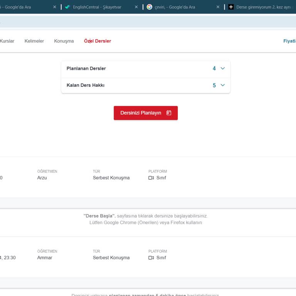Viewport: 296px width, 296px height.
Task: Click the plus favicon on Derse giremiyorum tab
Action: tap(231, 7)
